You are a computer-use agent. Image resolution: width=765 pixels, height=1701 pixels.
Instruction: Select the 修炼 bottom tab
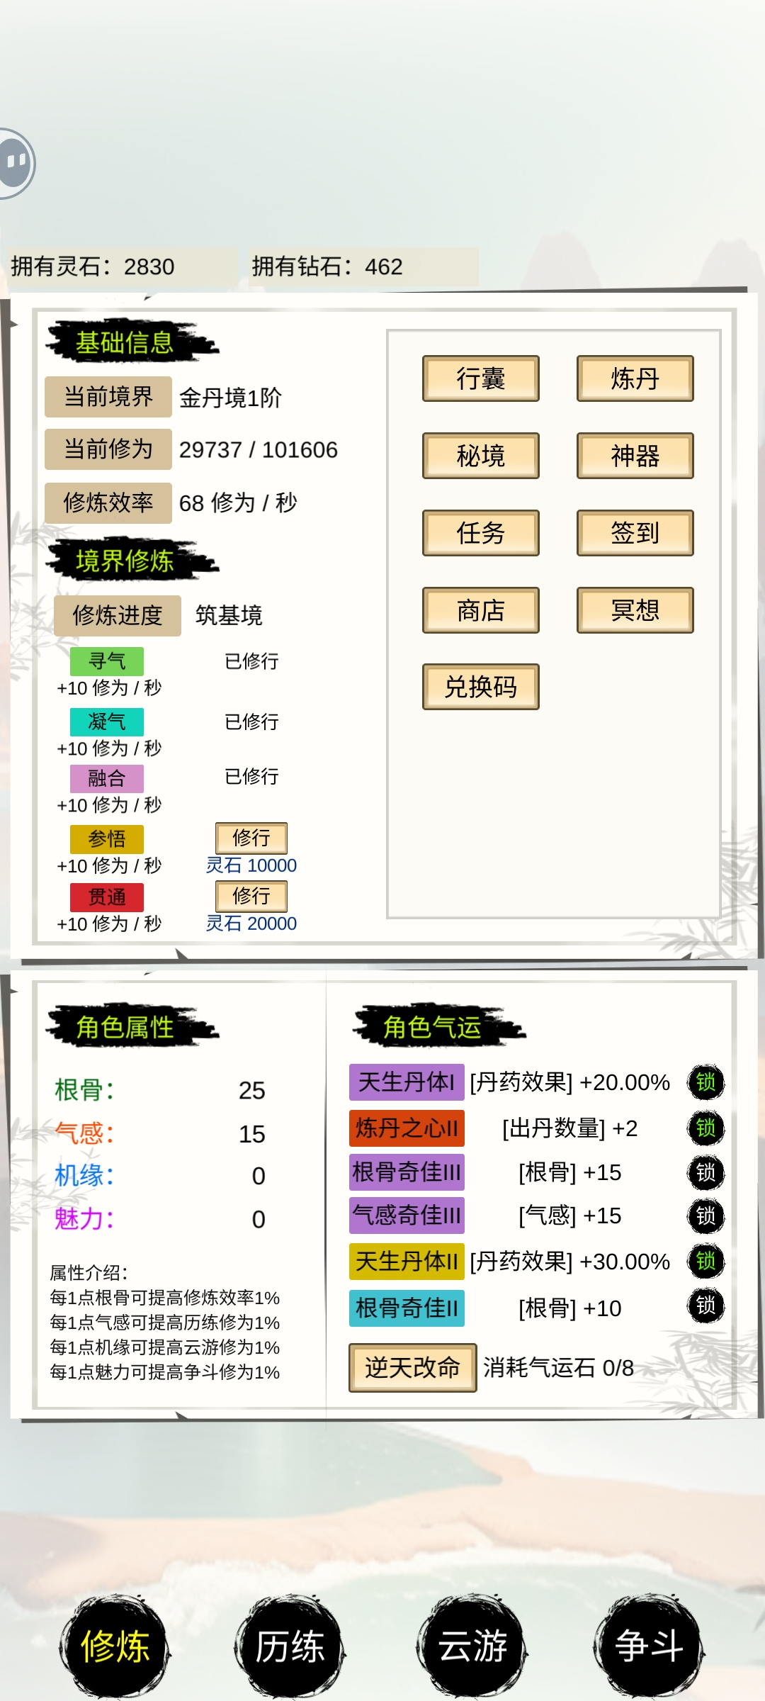pyautogui.click(x=115, y=1646)
